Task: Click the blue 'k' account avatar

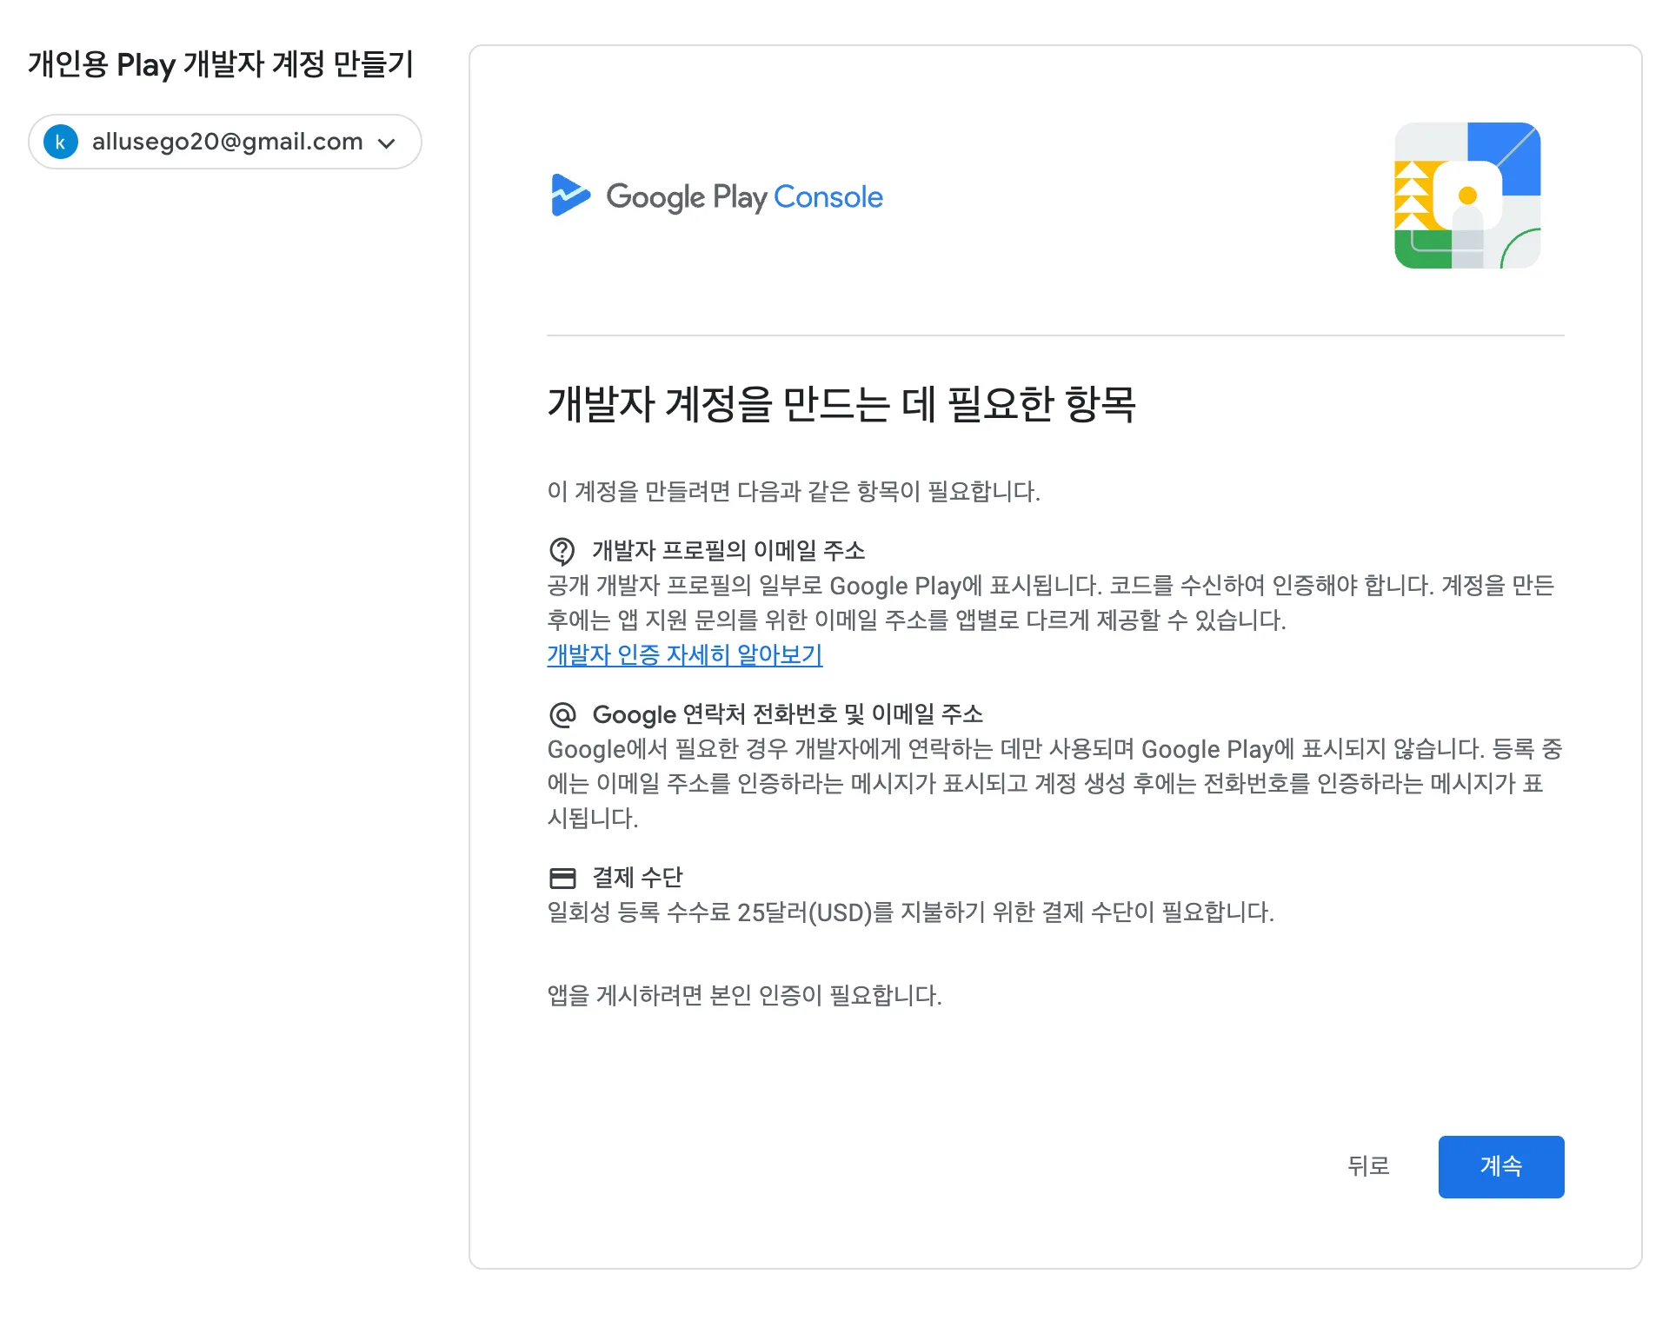Action: 61,142
